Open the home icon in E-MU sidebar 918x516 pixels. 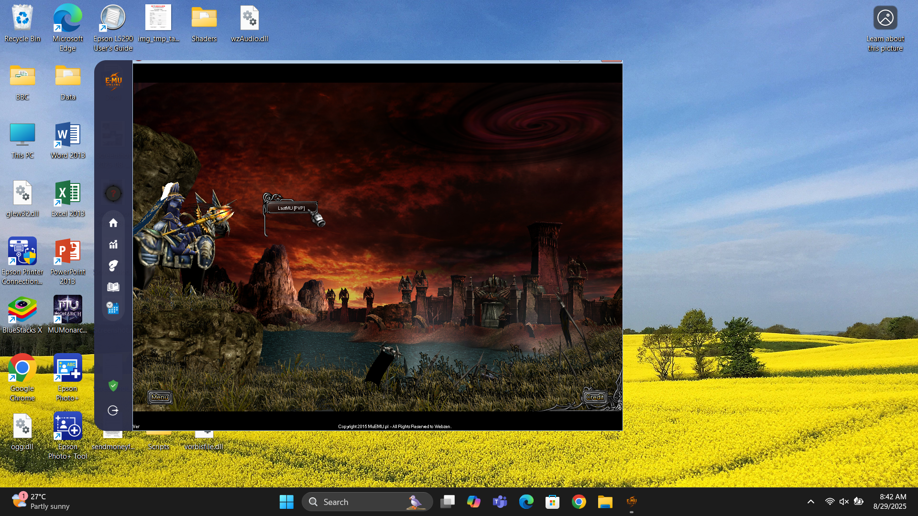pyautogui.click(x=113, y=223)
